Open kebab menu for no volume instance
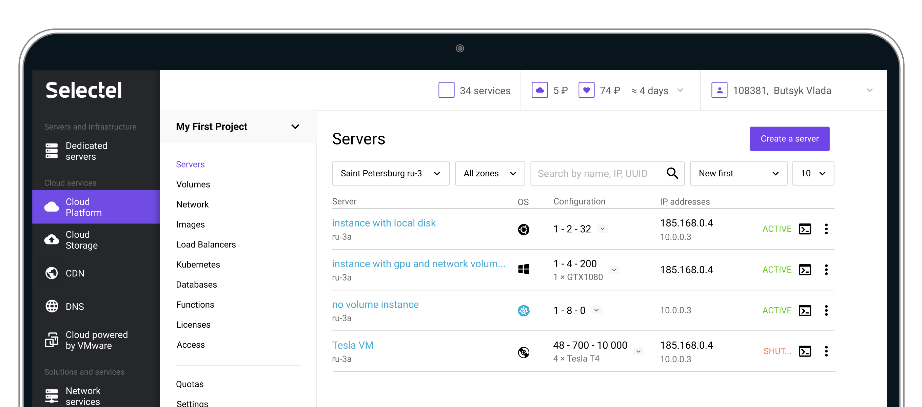Viewport: 922px width, 407px height. tap(826, 310)
